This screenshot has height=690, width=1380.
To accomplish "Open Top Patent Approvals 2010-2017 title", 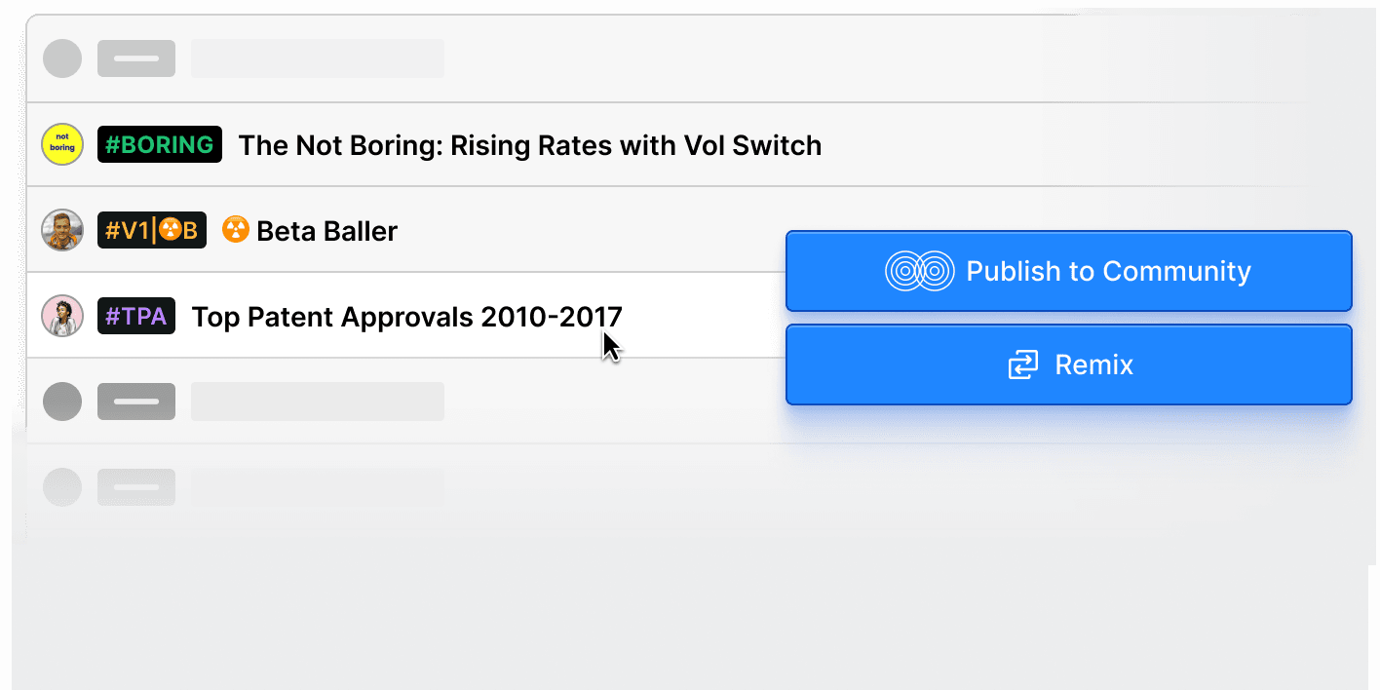I will point(406,317).
